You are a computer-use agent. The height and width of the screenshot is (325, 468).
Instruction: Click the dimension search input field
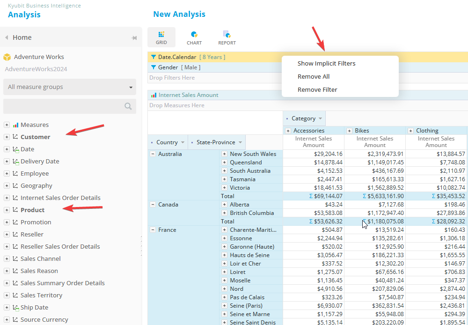pos(63,106)
